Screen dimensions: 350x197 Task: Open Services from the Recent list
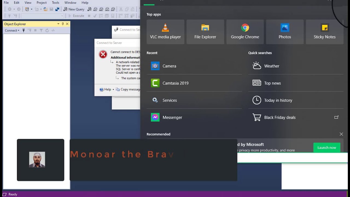click(194, 100)
